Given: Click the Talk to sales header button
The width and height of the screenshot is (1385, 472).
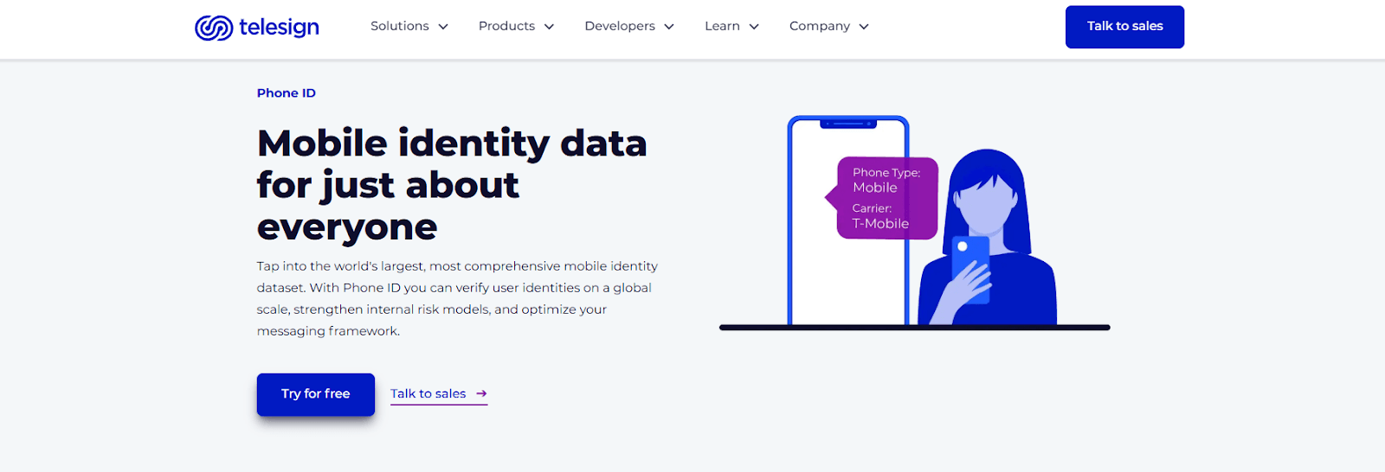Looking at the screenshot, I should coord(1124,27).
